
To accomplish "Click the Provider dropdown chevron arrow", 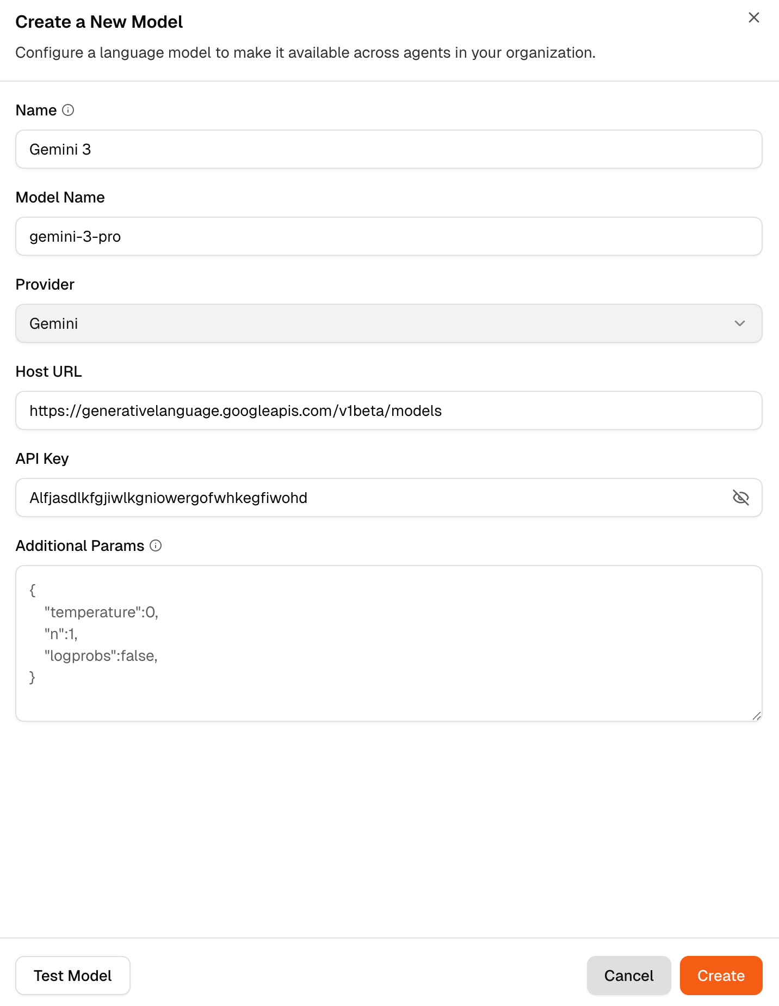I will [x=739, y=323].
